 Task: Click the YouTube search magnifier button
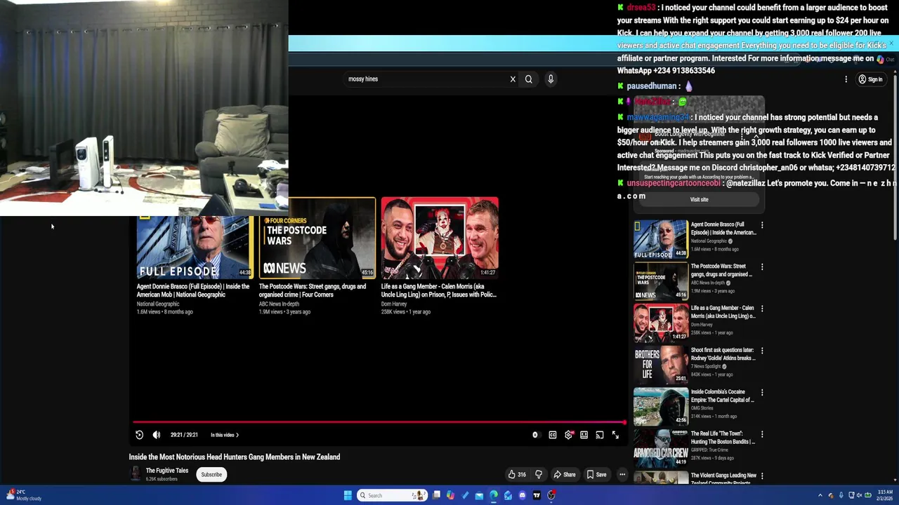(x=529, y=79)
